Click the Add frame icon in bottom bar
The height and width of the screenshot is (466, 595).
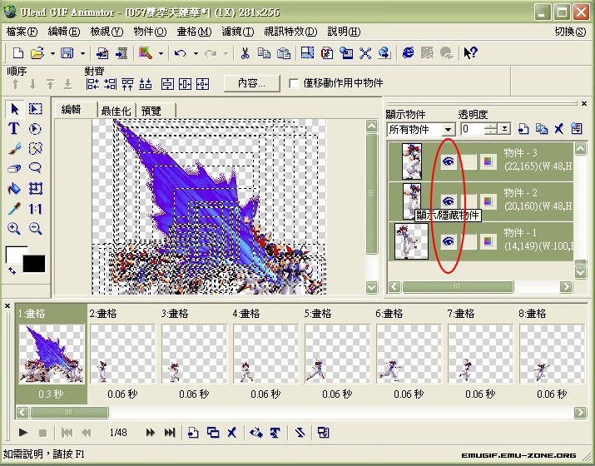tap(193, 432)
